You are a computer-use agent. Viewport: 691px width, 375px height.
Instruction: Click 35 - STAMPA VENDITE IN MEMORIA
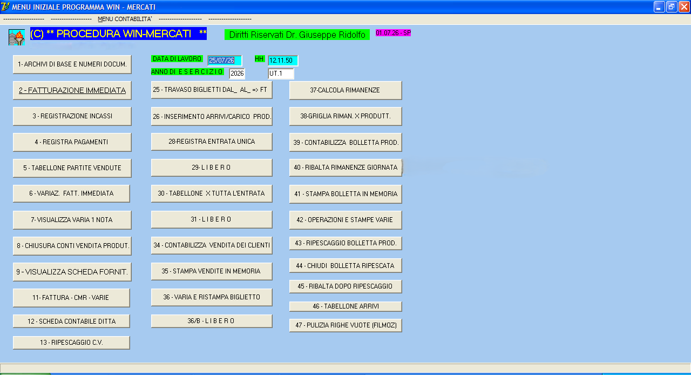[212, 271]
